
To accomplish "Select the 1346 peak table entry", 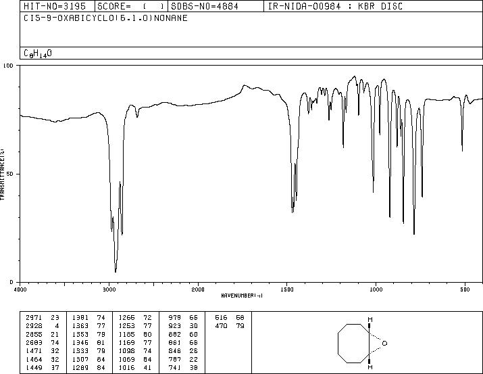I will coord(88,342).
